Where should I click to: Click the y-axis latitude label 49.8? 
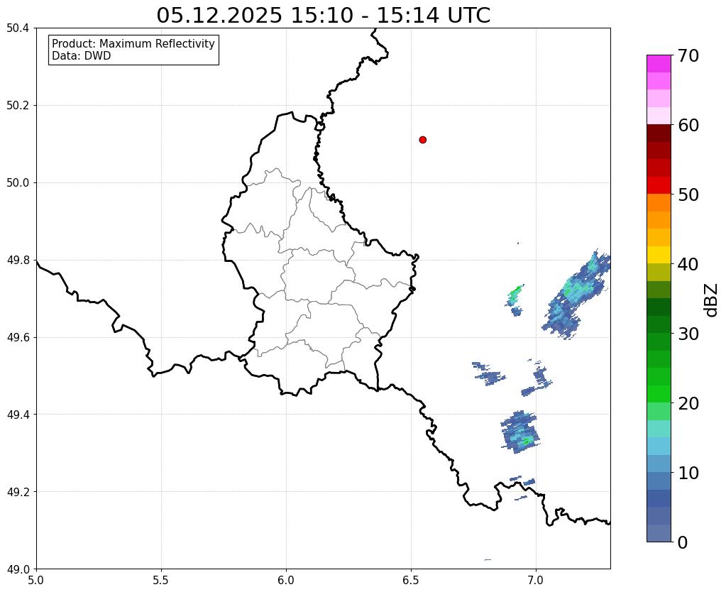(x=18, y=261)
